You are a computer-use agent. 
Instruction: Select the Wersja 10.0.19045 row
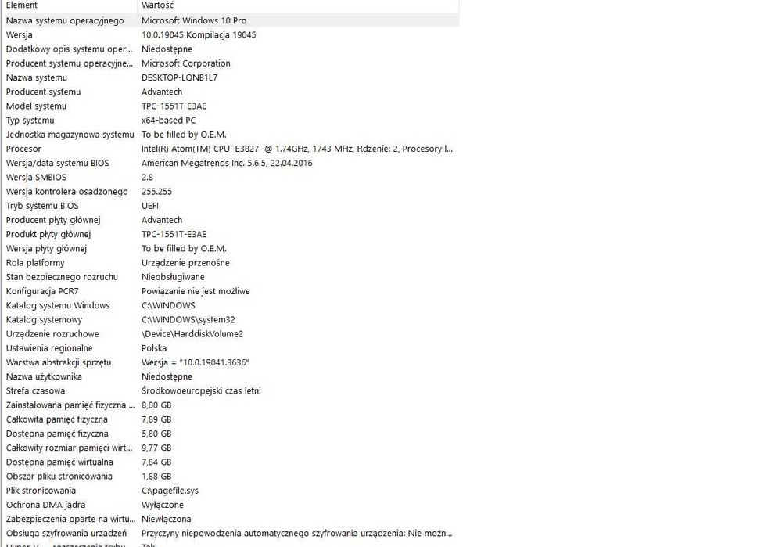coord(20,35)
